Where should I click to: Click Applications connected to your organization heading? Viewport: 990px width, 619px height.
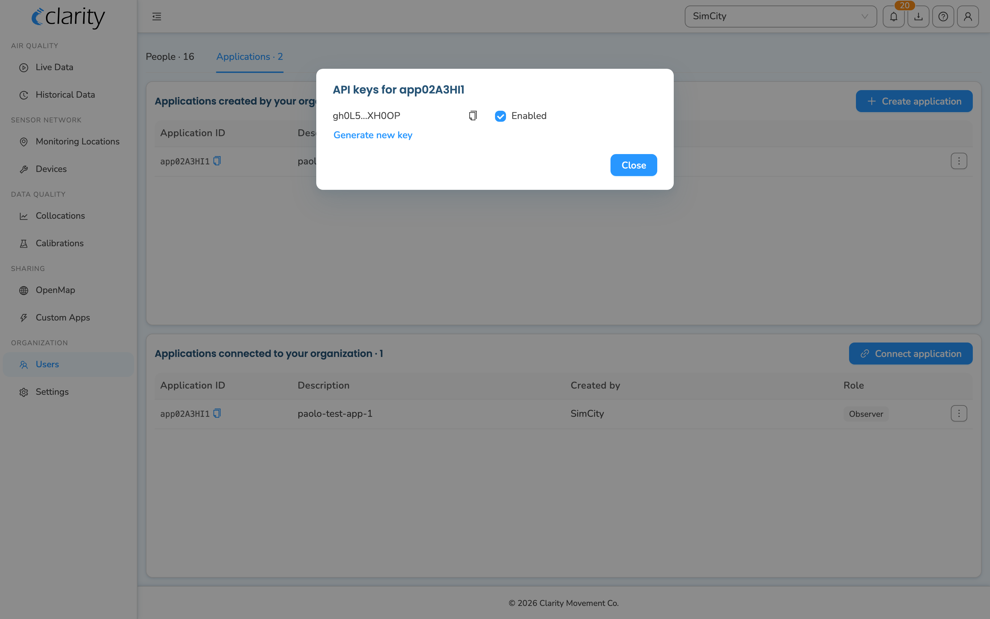[269, 353]
